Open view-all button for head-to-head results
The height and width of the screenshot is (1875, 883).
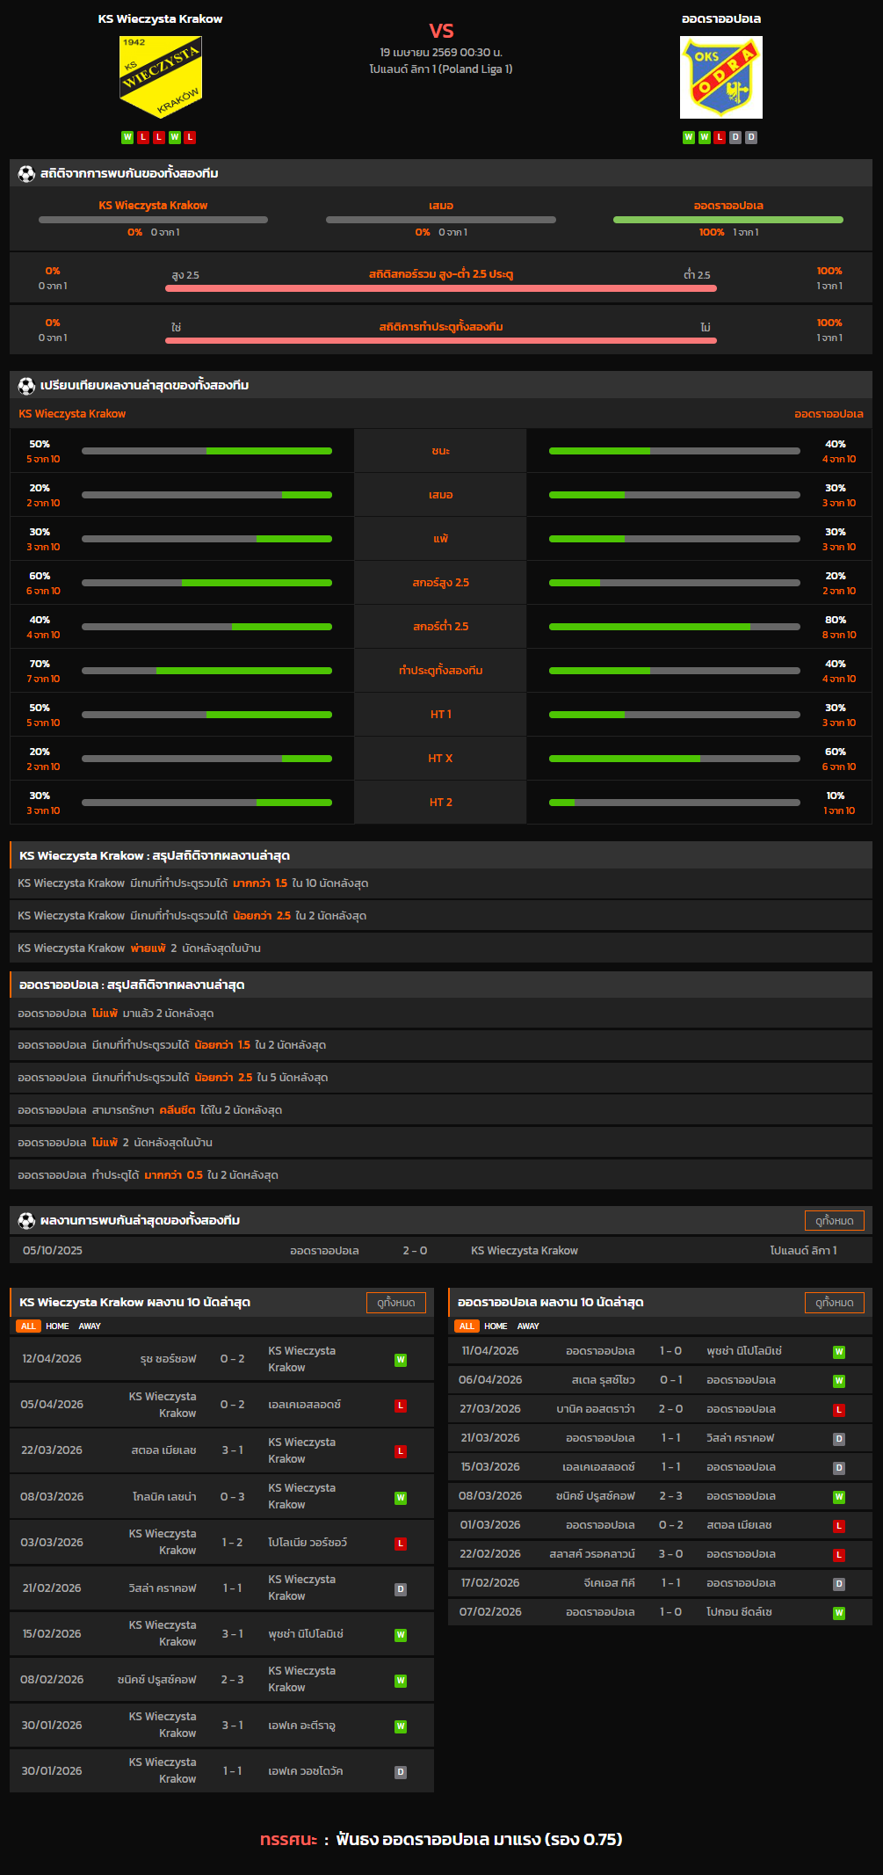point(834,1220)
